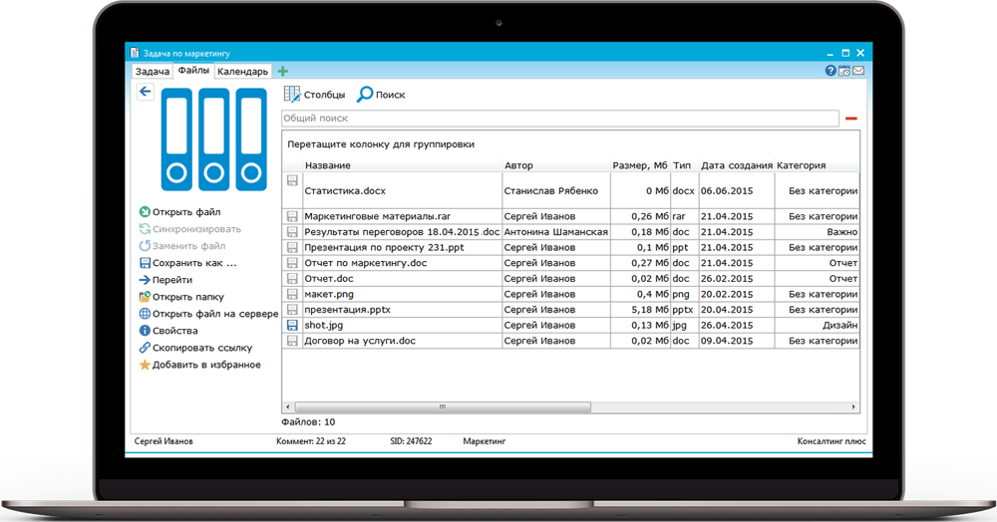Click Открыть папку in the sidebar
The height and width of the screenshot is (522, 997).
[x=187, y=297]
